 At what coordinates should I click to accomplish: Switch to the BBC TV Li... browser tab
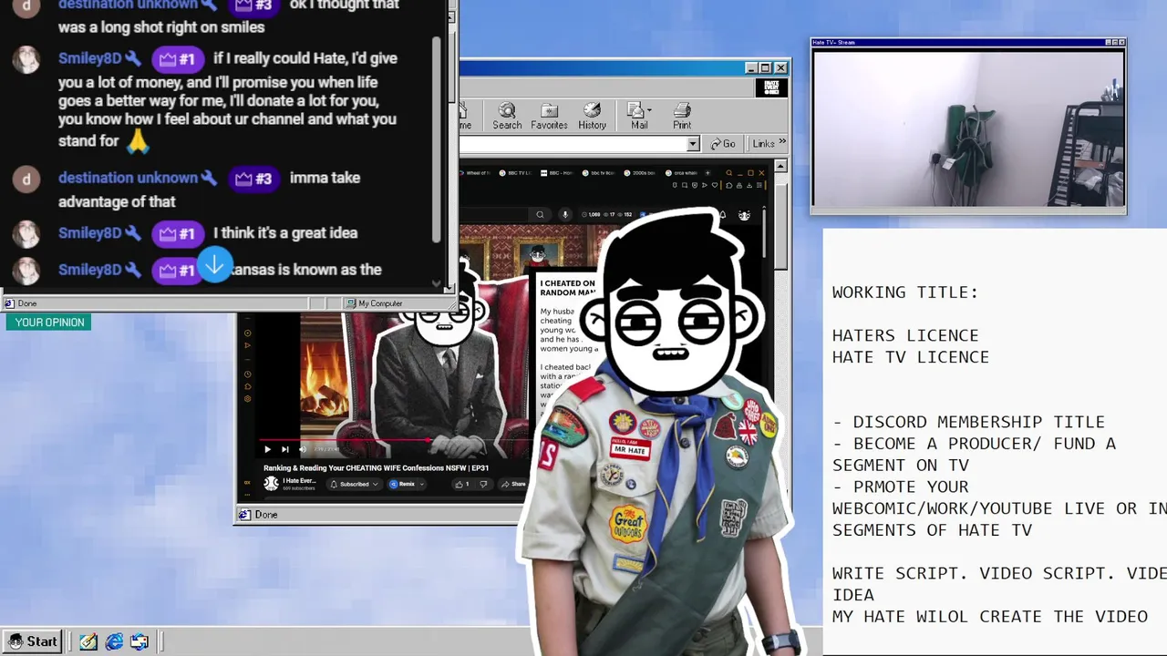(516, 173)
